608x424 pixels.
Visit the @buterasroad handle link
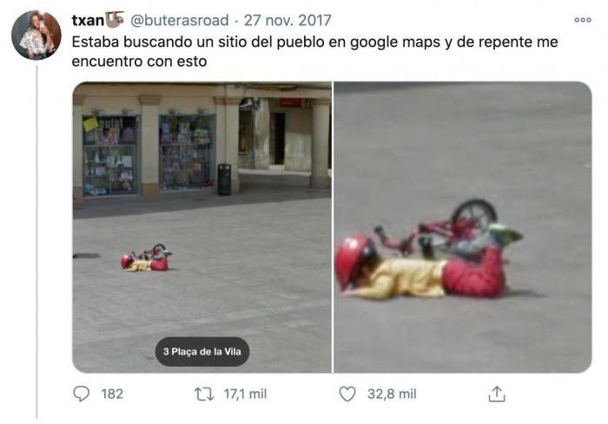pyautogui.click(x=180, y=20)
